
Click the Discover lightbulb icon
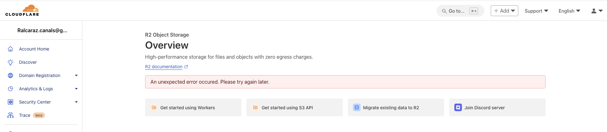10,62
